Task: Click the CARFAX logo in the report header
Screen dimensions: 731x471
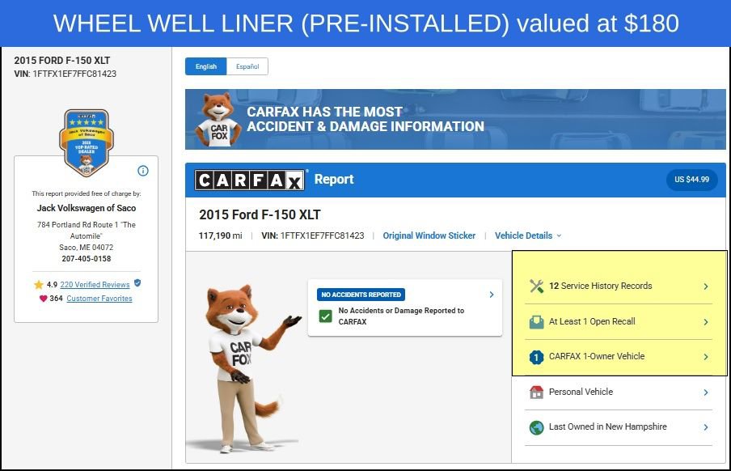Action: 249,180
